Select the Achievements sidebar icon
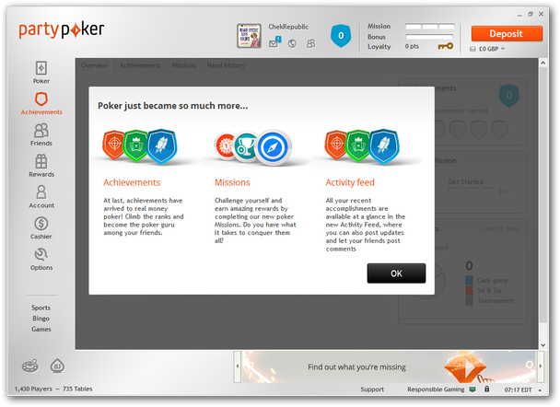Image resolution: width=560 pixels, height=407 pixels. (41, 102)
